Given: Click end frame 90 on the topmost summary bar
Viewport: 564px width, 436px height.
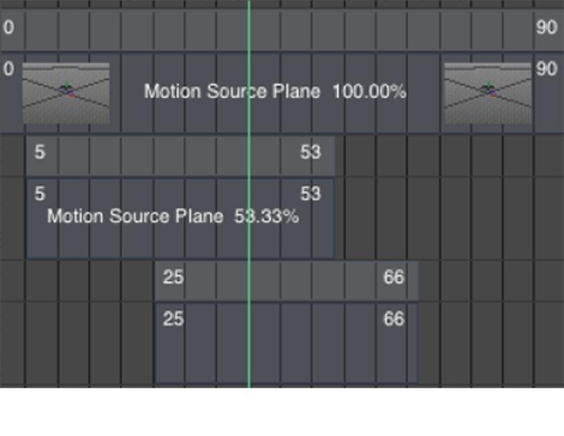Looking at the screenshot, I should [546, 28].
